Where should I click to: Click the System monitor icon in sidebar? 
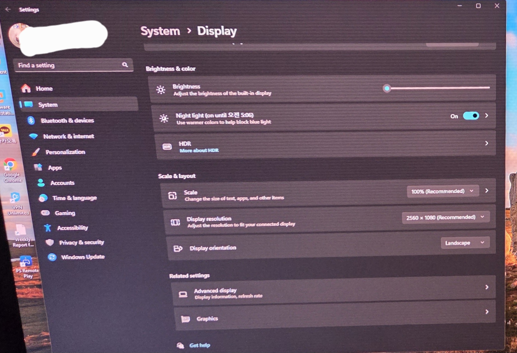28,105
